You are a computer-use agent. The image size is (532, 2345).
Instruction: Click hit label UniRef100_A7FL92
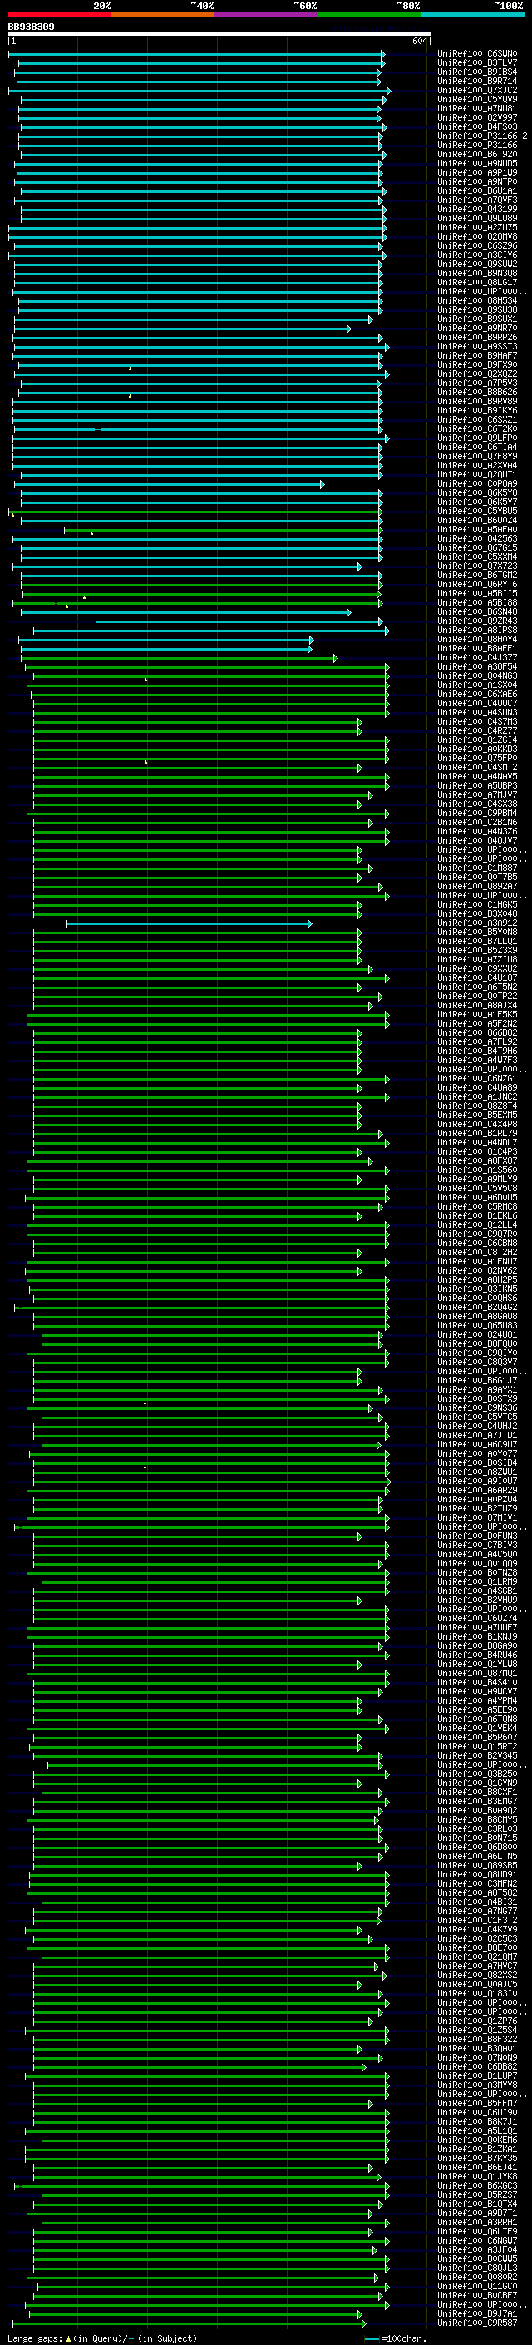point(477,1042)
